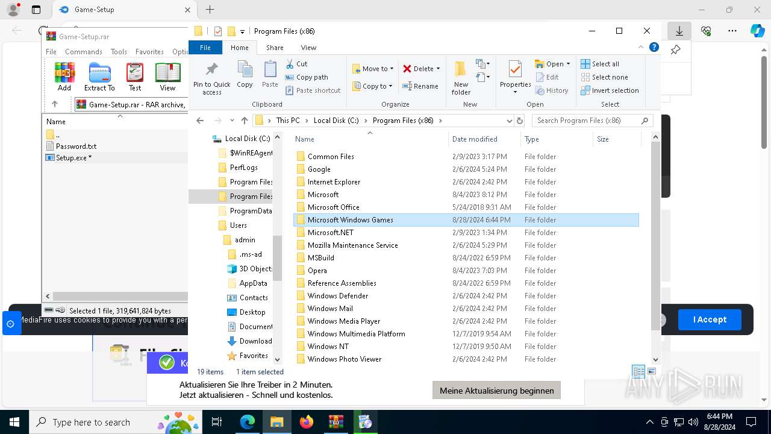Click History in Open group

(x=551, y=90)
